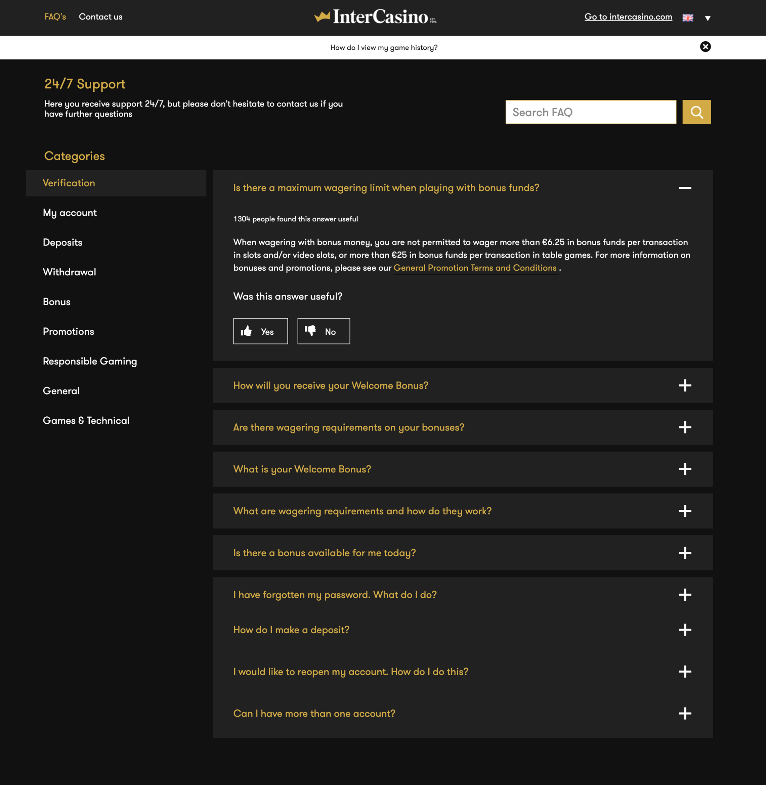The height and width of the screenshot is (785, 766).
Task: Click the magnifier search button
Action: [696, 112]
